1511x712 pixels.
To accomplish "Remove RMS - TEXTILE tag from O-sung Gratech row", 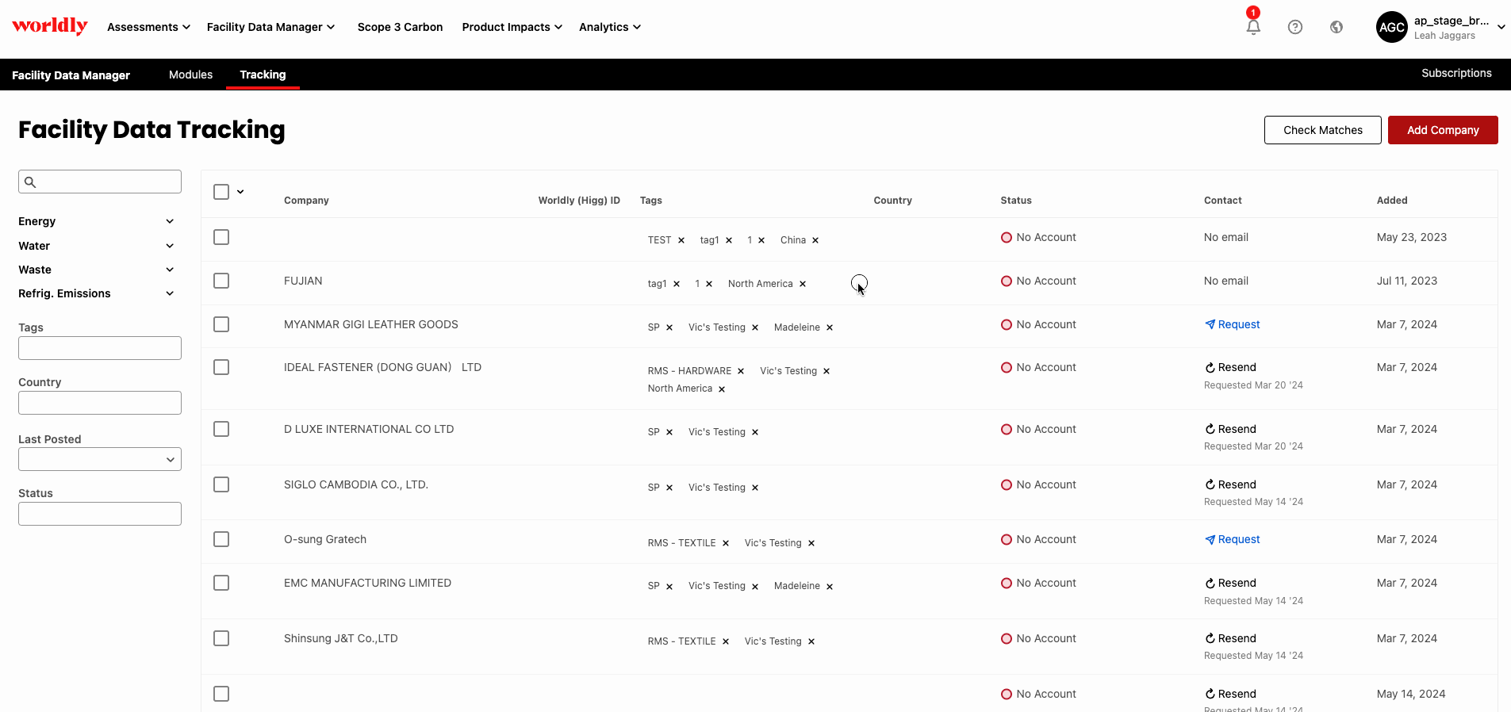I will point(726,543).
